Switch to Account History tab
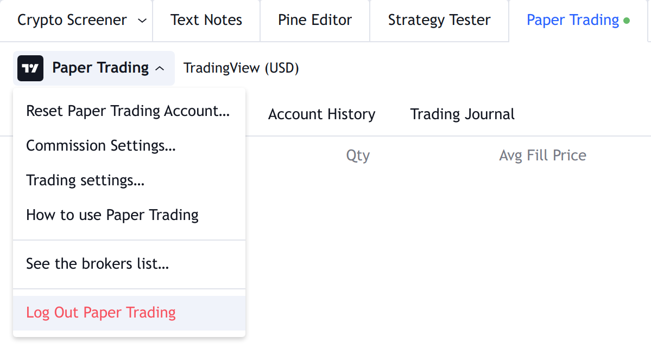Viewport: 651px width, 356px height. click(322, 114)
